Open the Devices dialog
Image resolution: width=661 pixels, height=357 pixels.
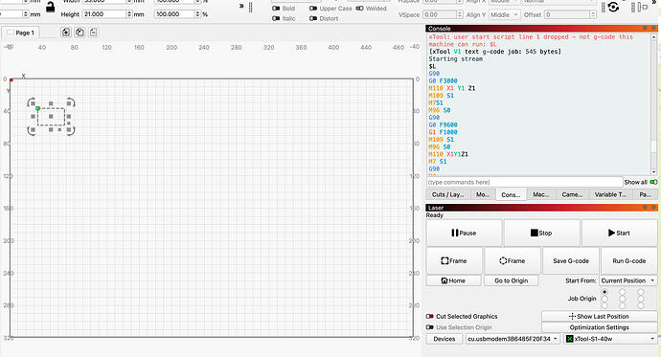coord(444,339)
